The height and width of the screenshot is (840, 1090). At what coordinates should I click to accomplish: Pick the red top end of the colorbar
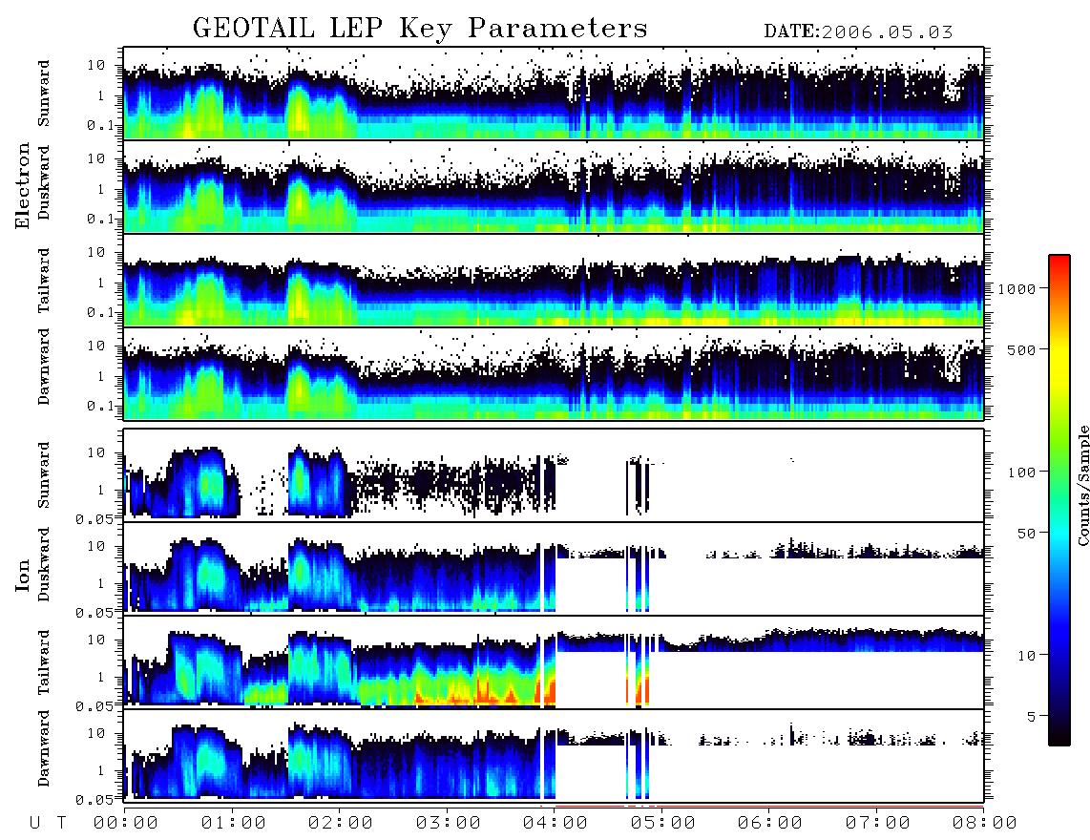click(1059, 262)
